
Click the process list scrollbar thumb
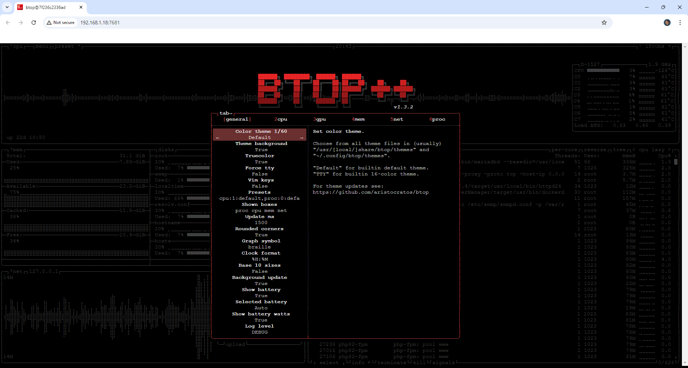point(676,162)
